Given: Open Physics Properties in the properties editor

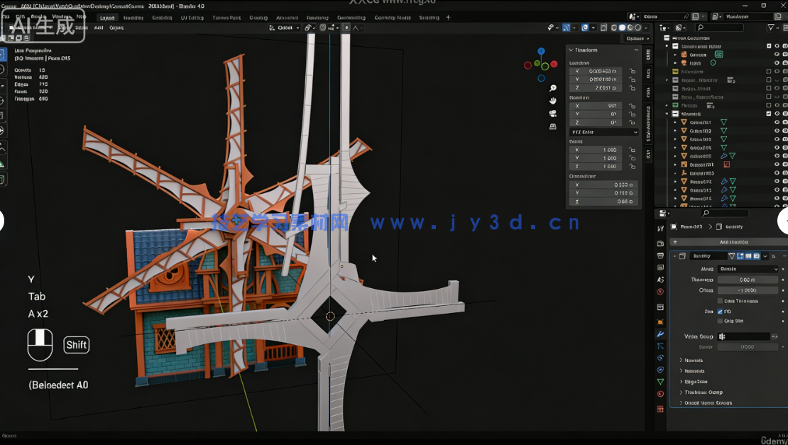Looking at the screenshot, I should (662, 357).
